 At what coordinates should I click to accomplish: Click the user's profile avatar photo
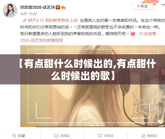(10, 10)
